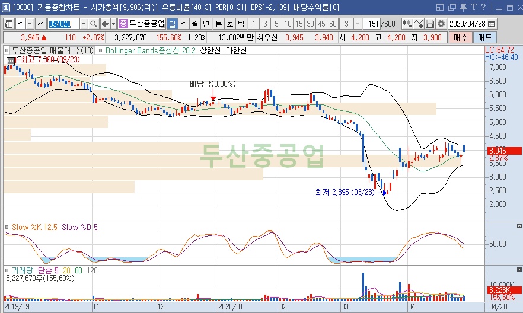Screen dimensions: 523x313
Task: Open the date picker calendar icon
Action: point(492,24)
